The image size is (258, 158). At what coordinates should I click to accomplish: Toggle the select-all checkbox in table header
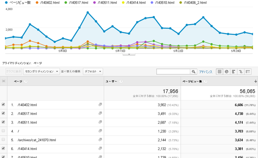pyautogui.click(x=4, y=81)
